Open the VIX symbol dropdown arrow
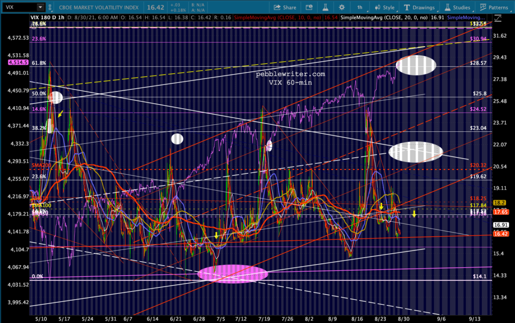Viewport: 515px width, 323px height. point(40,7)
